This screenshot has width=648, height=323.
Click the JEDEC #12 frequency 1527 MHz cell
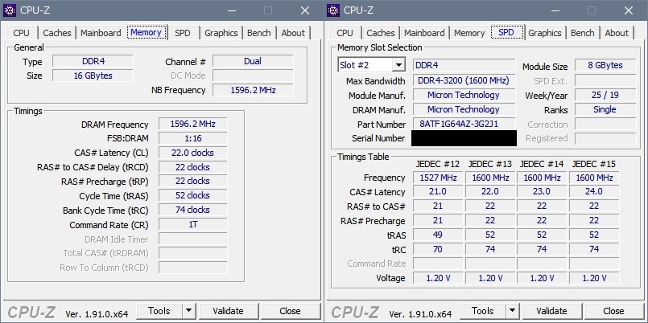(438, 178)
